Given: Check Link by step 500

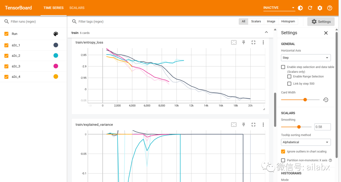Looking at the screenshot, I should 289,83.
